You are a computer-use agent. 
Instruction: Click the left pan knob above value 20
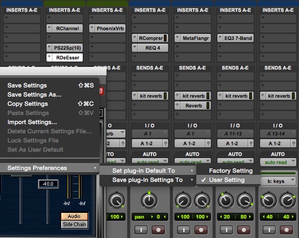click(225, 200)
